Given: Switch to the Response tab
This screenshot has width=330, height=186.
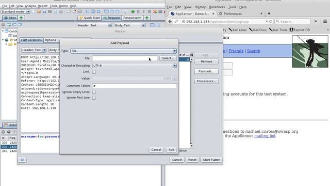Looking at the screenshot, I should click(x=132, y=18).
